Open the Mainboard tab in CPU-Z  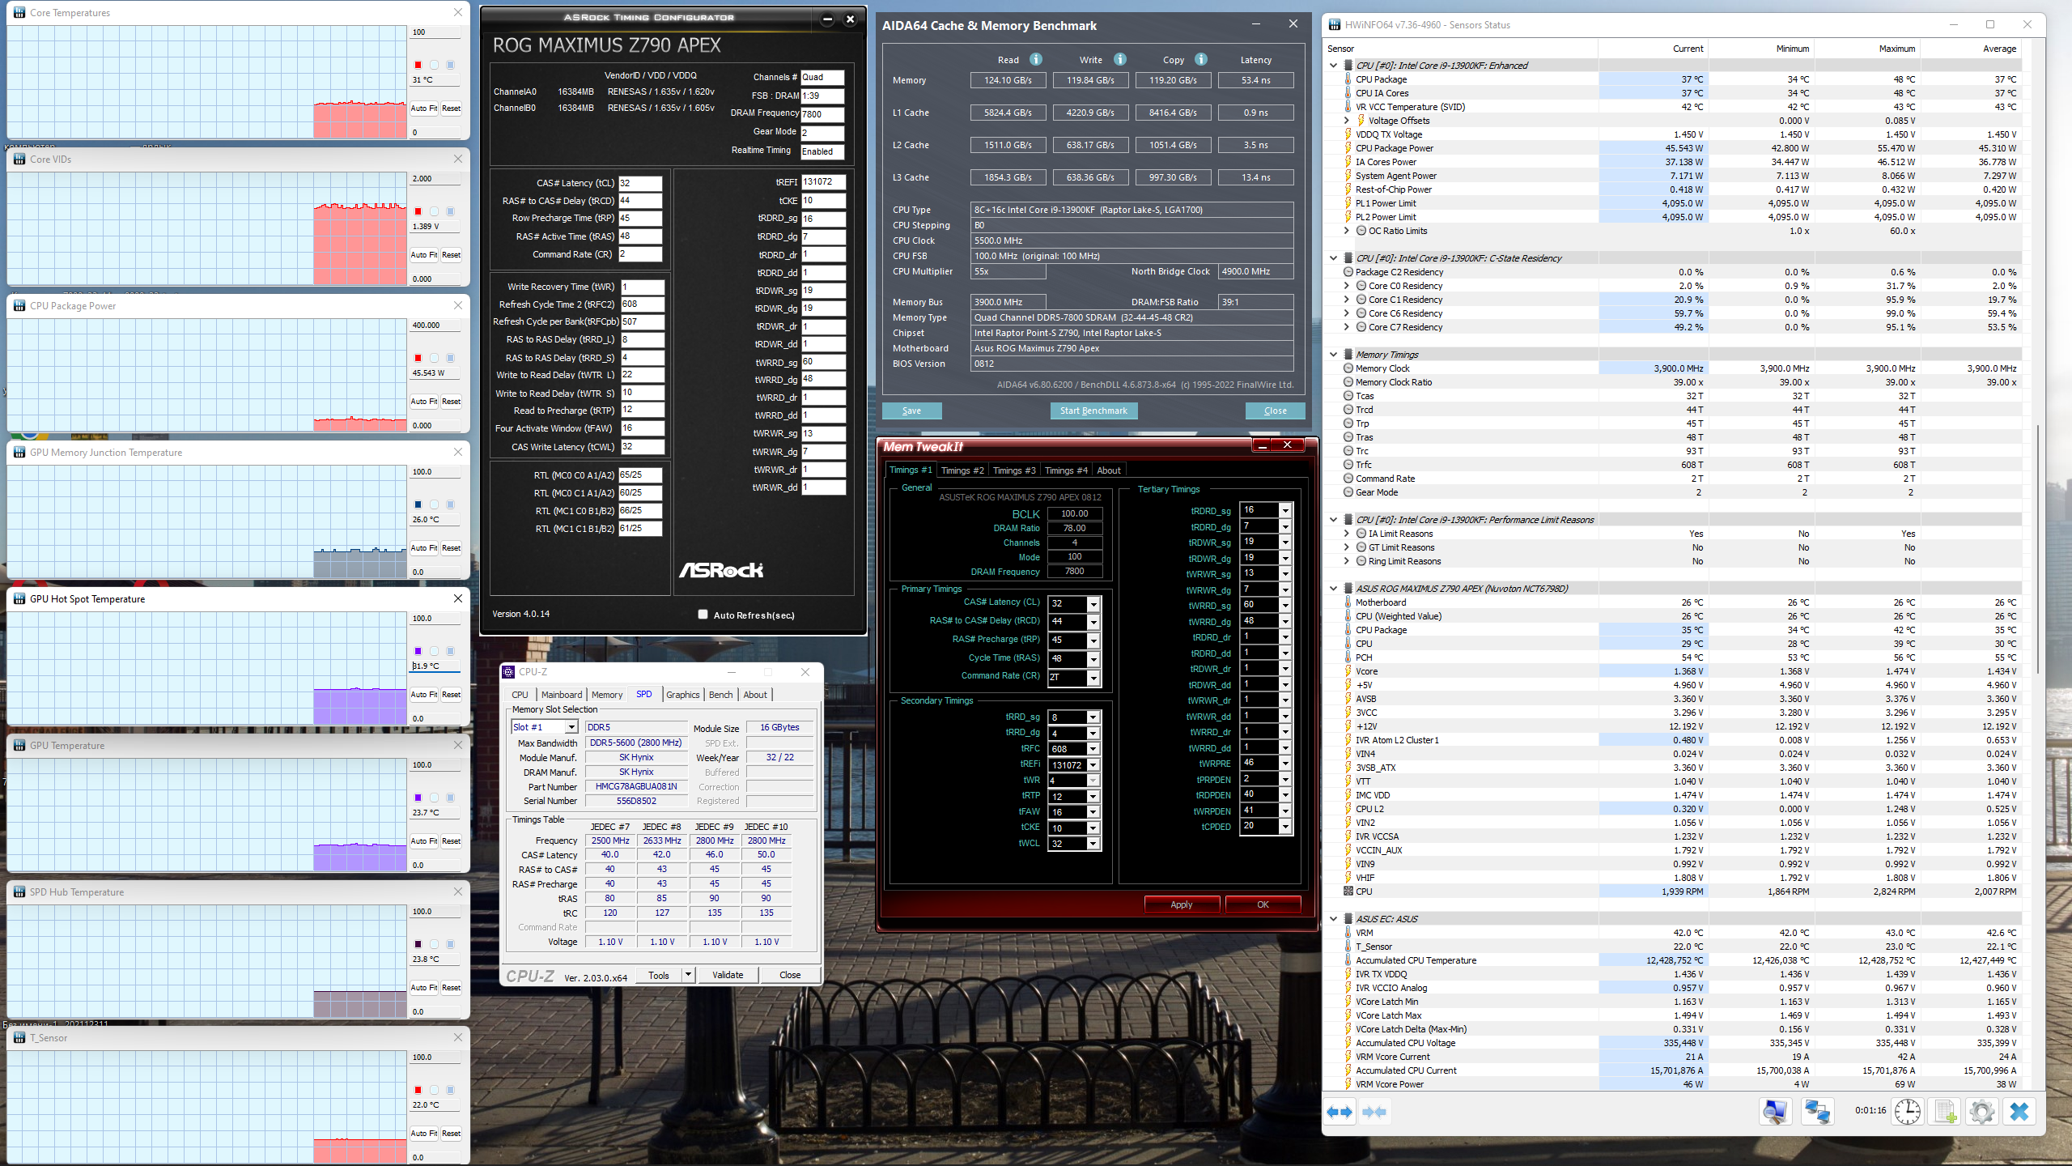point(561,695)
